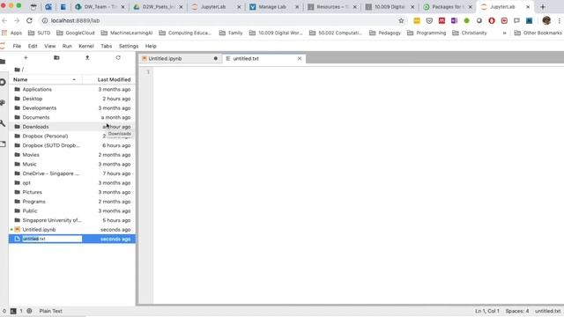The width and height of the screenshot is (564, 317).
Task: Open the Edit menu
Action: pos(33,46)
